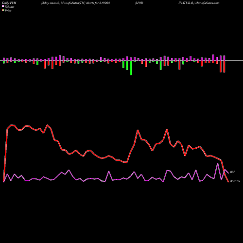This screenshot has width=243, height=243.
Task: Click the '(3day smooth) MunafaSutra(TM) charts for 519003' heading
Action: (x=76, y=3)
